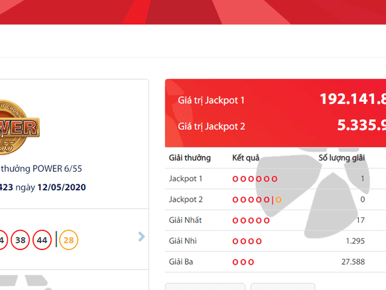Click the Kết quả column header
This screenshot has width=386, height=290.
click(245, 158)
